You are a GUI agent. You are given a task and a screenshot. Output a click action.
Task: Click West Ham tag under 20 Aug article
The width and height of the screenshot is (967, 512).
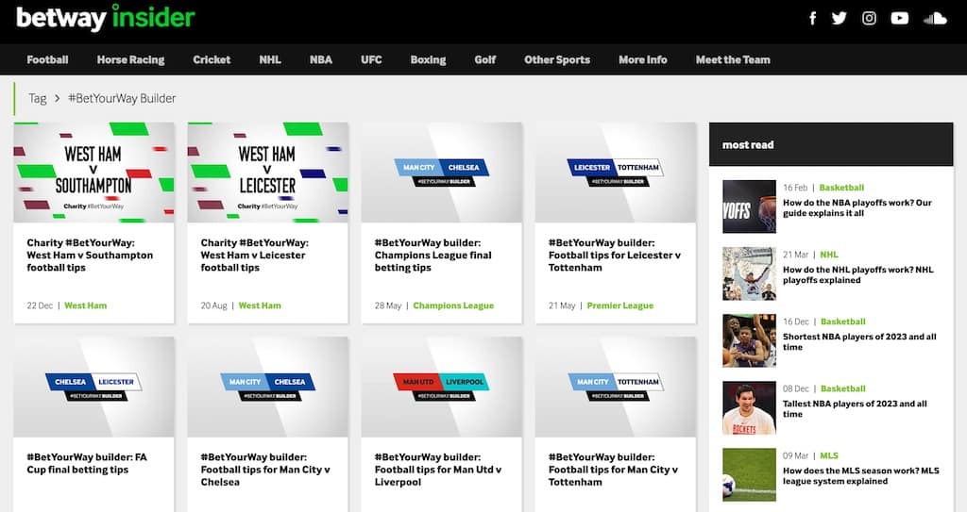(260, 306)
